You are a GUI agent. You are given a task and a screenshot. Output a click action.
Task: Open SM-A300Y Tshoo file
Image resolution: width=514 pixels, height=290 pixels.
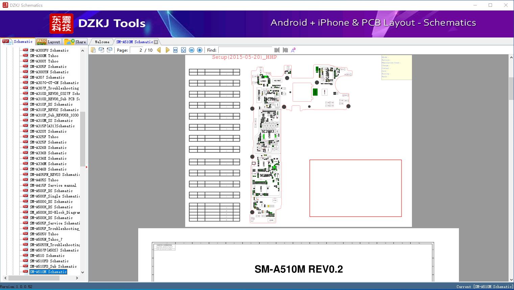coord(44,61)
